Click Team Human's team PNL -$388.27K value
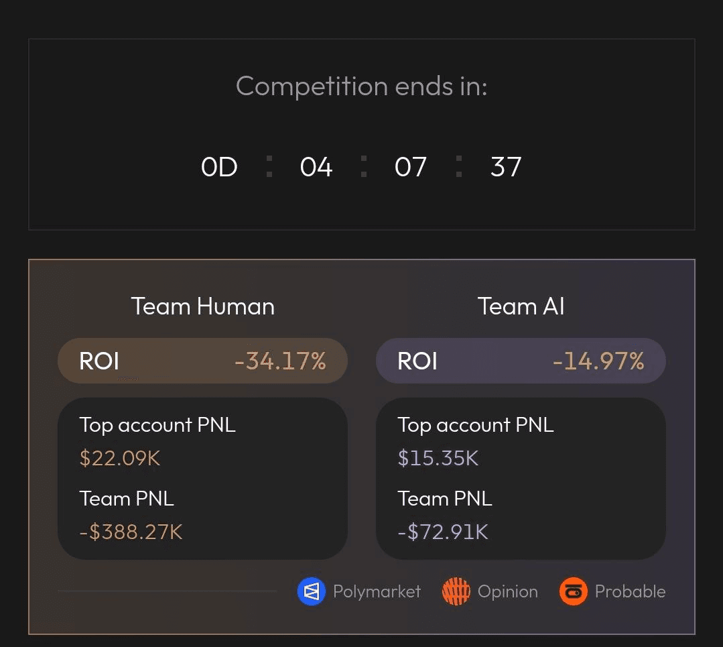723x647 pixels. pos(131,532)
